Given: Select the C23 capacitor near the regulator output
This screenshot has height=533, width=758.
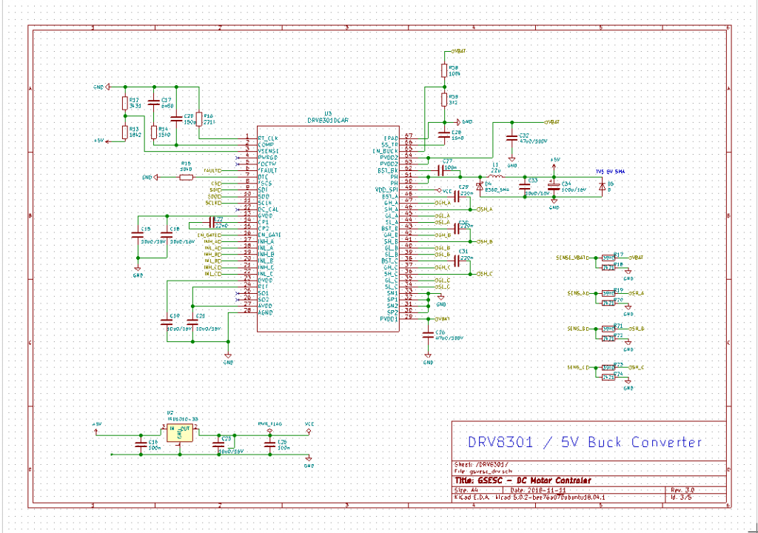Looking at the screenshot, I should (218, 445).
